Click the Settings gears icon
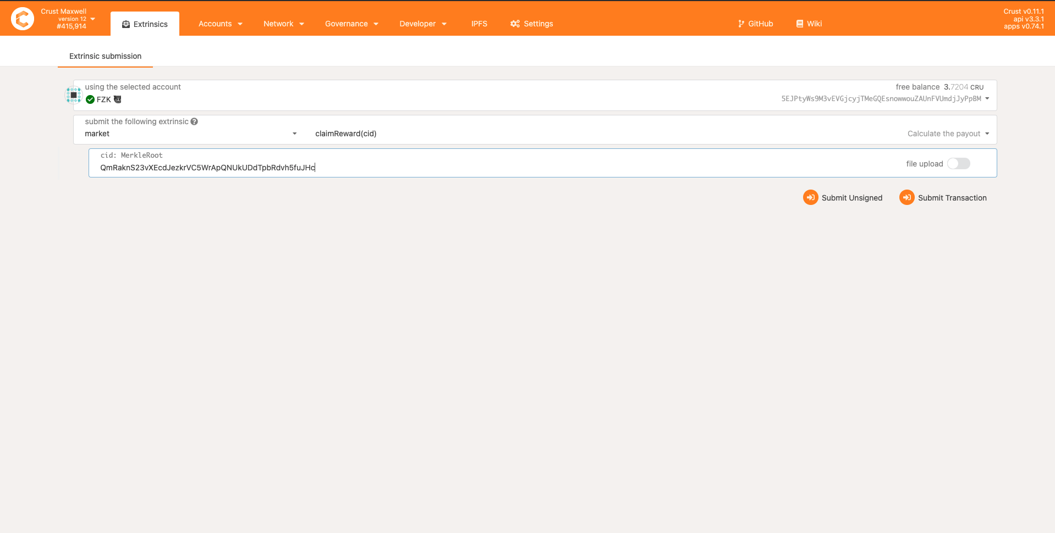The height and width of the screenshot is (533, 1055). coord(515,24)
